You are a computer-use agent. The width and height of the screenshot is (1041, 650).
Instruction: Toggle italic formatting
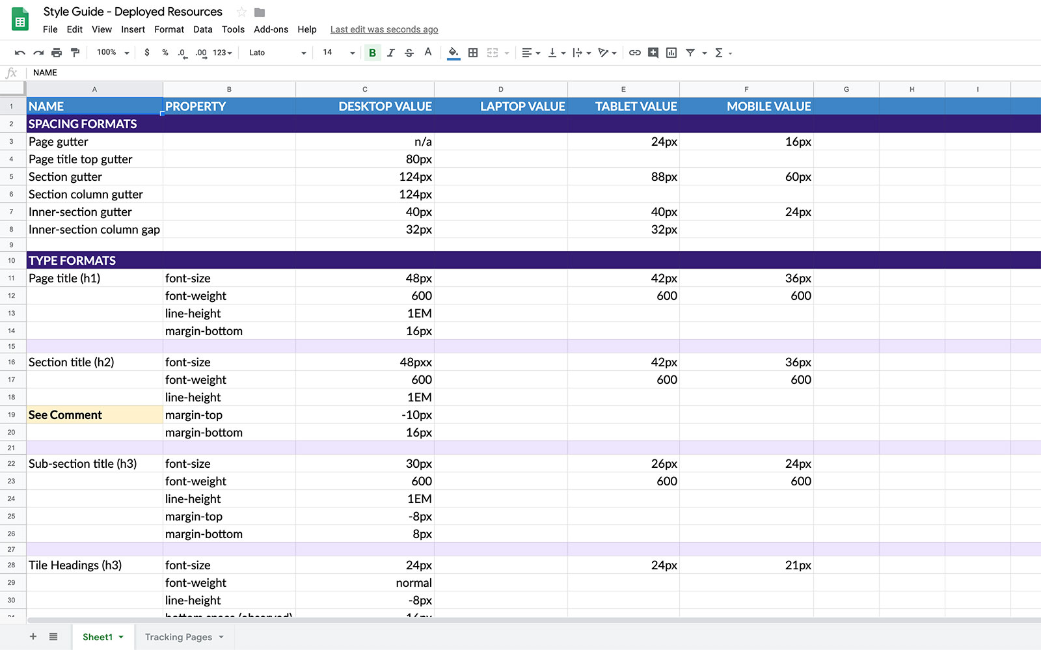click(390, 53)
